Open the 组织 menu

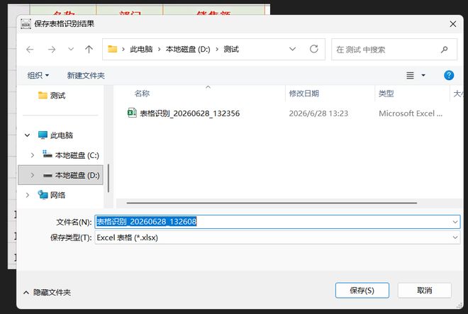coord(38,76)
